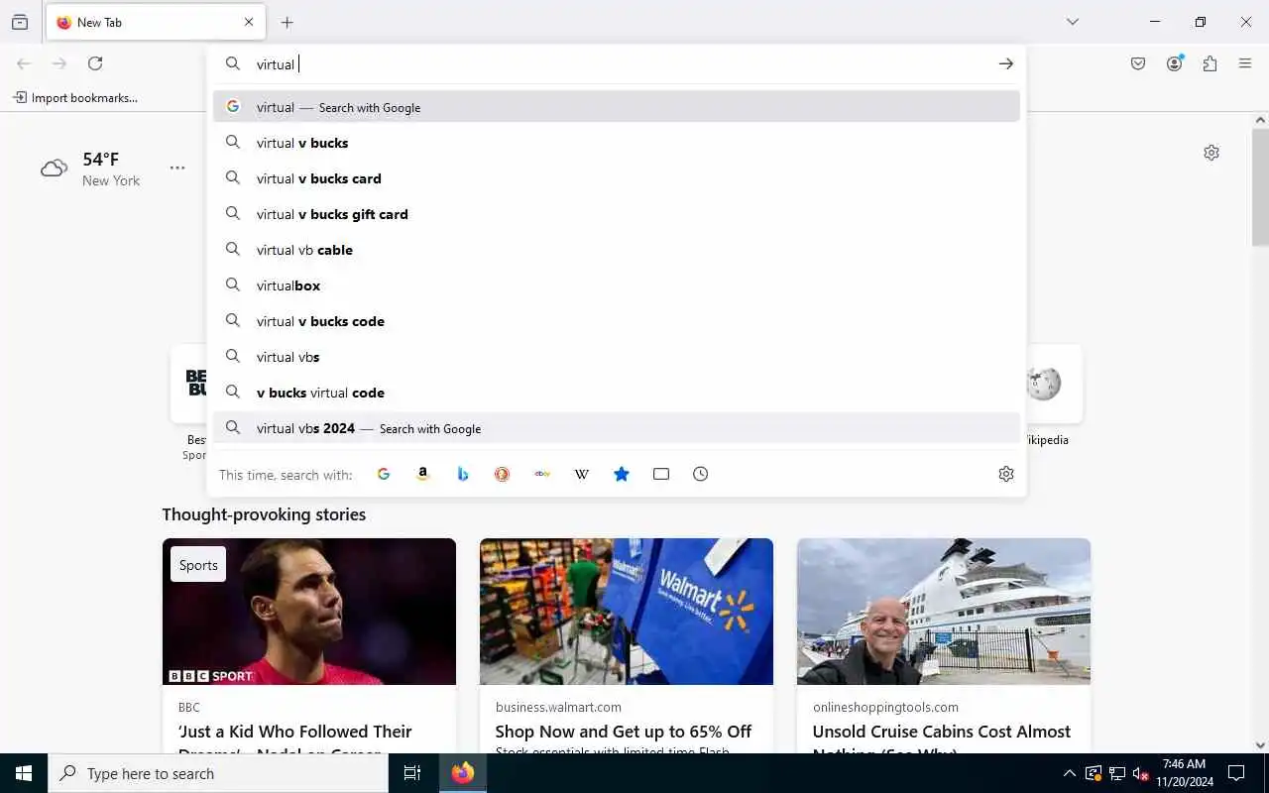Choose 'virtual v bucks' suggestion
Viewport: 1269px width, 793px height.
(617, 143)
